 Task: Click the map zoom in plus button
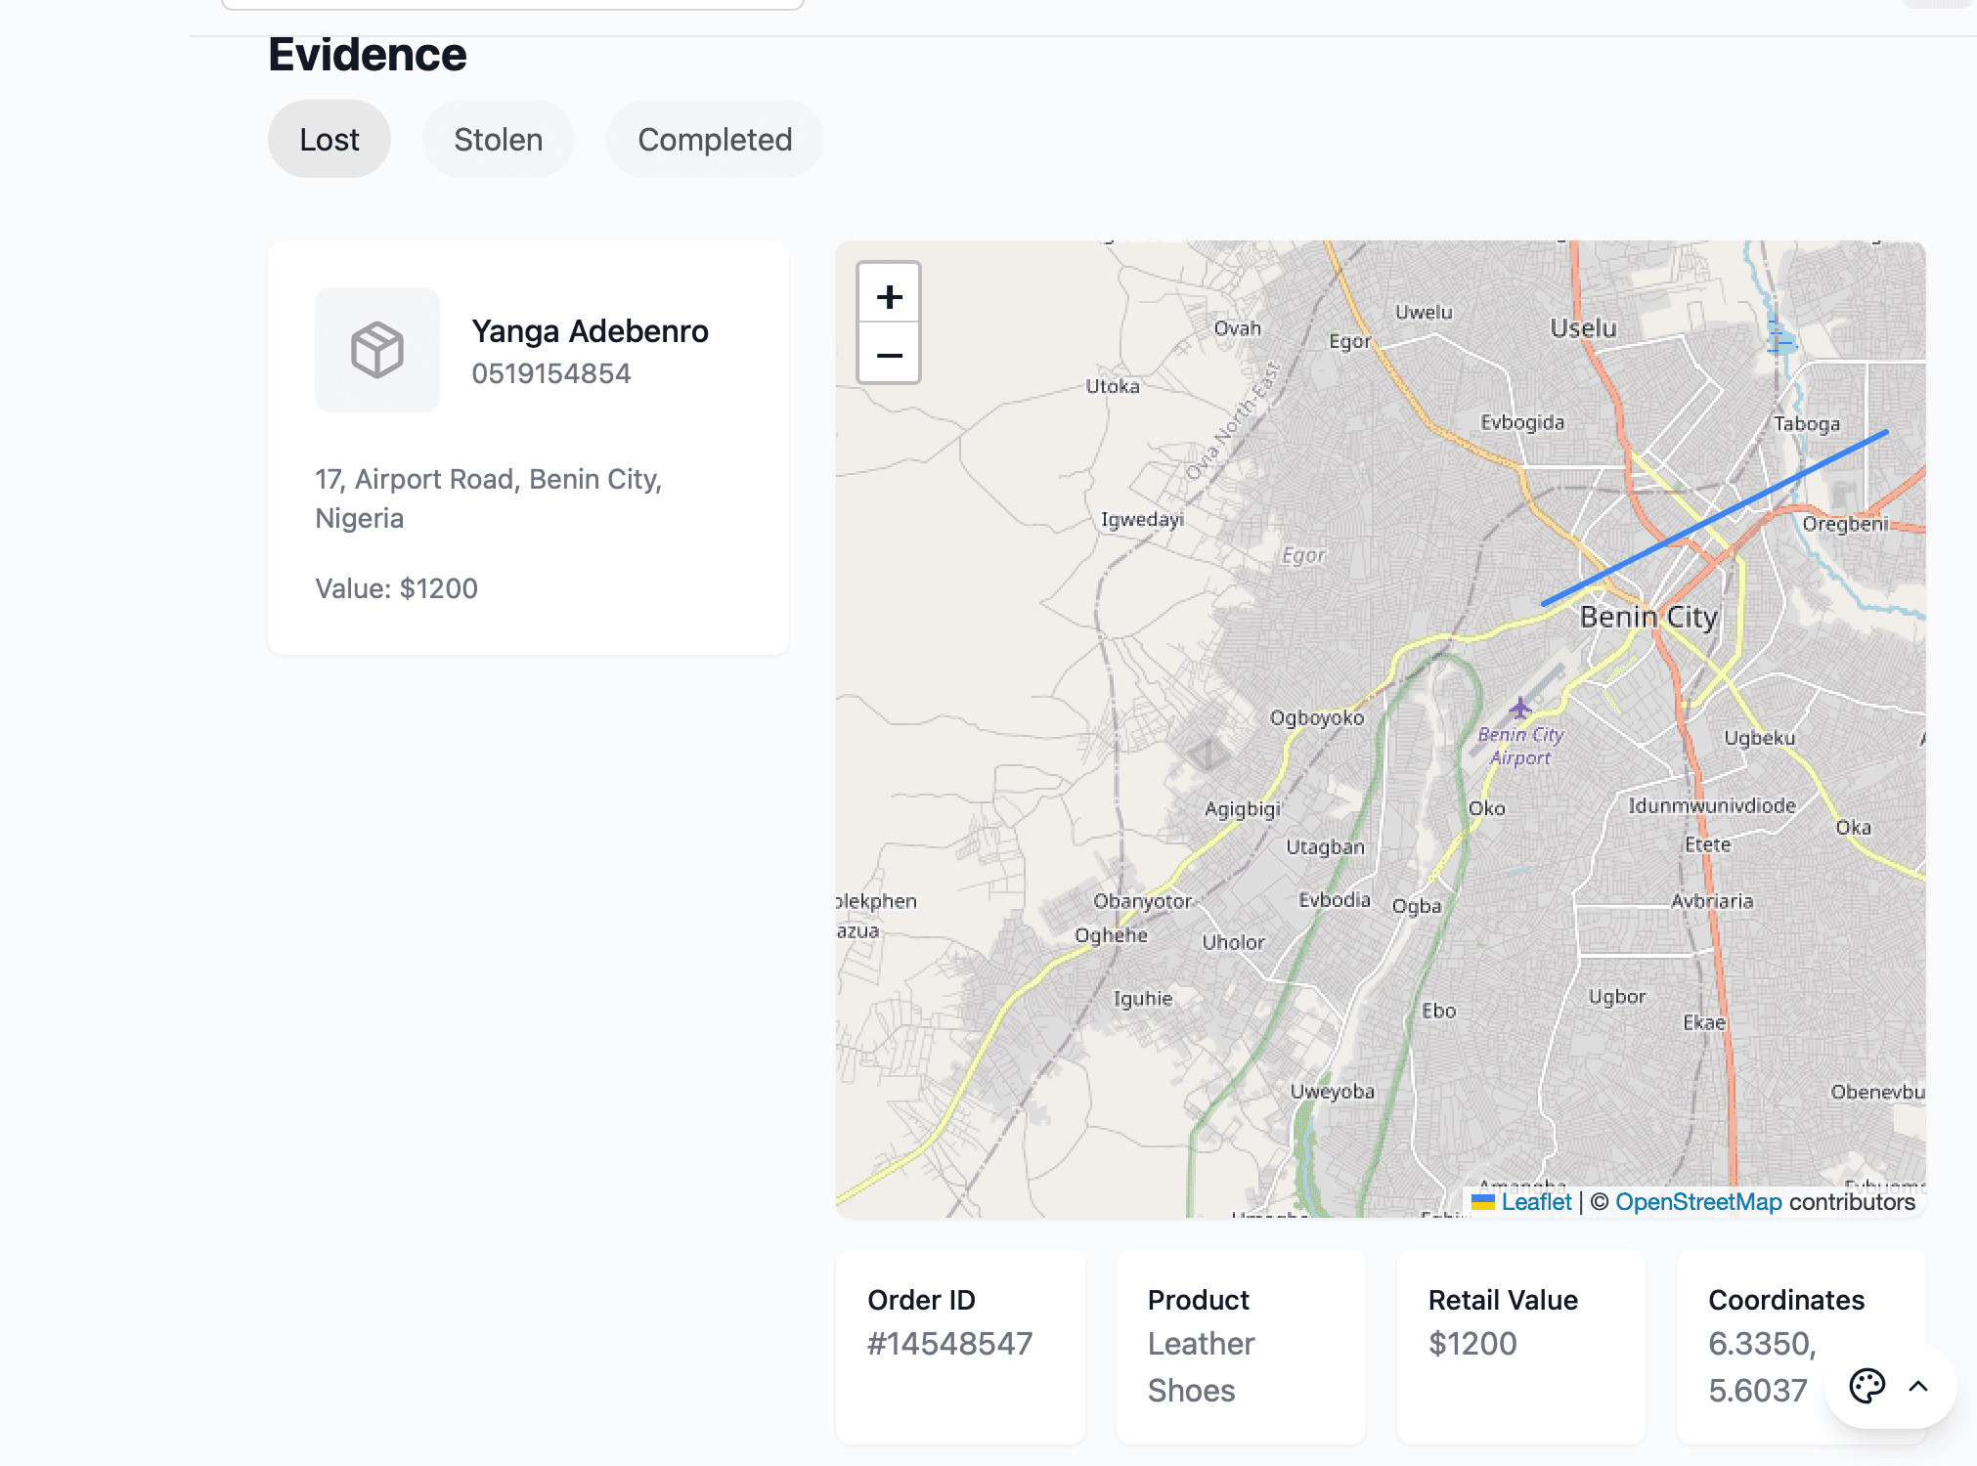888,296
